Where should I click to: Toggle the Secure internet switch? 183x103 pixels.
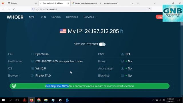tap(102, 44)
